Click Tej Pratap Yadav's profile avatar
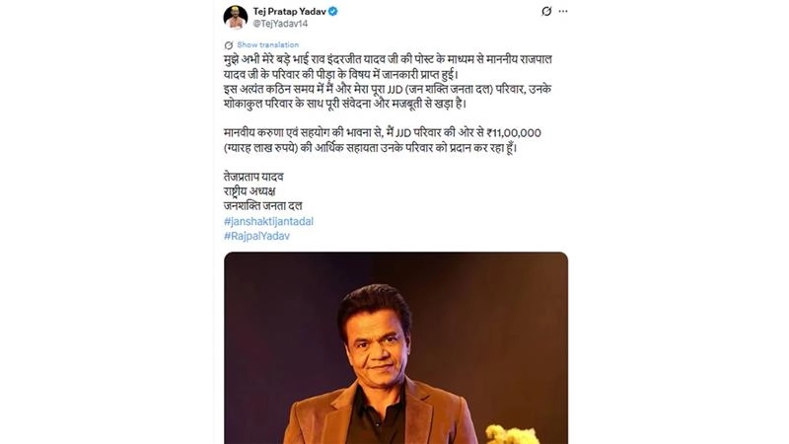Screen dimensions: 789x444 tap(235, 17)
